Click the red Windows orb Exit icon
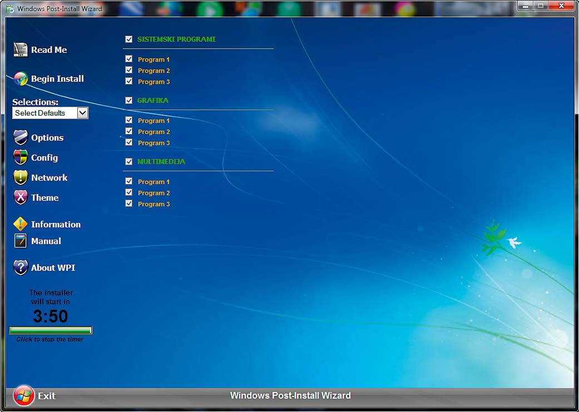This screenshot has width=579, height=412. 24,395
